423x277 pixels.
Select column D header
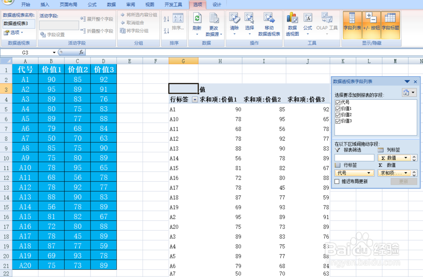pyautogui.click(x=104, y=61)
